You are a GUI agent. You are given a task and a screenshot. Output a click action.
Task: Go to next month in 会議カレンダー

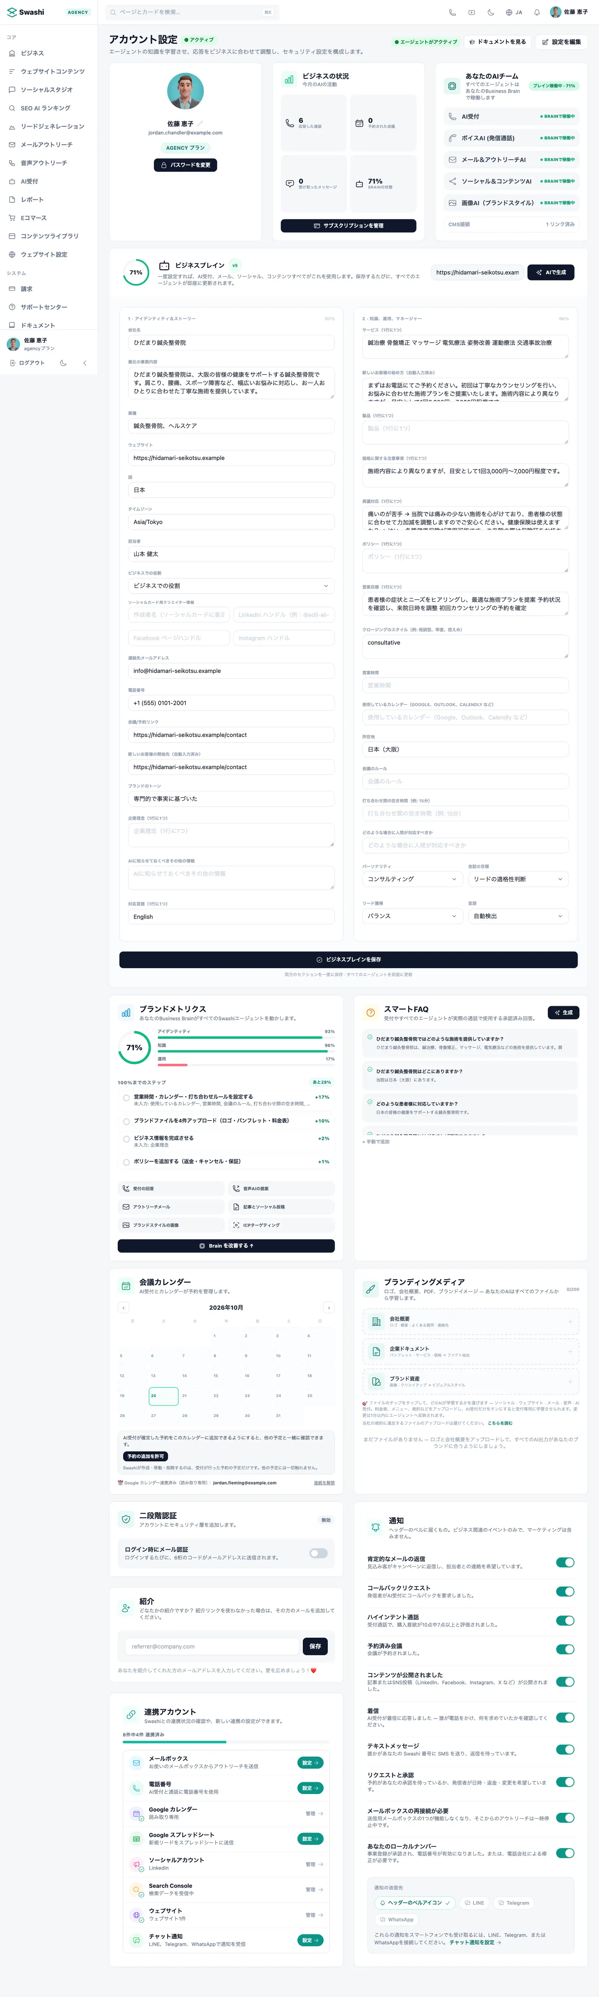(x=328, y=1308)
